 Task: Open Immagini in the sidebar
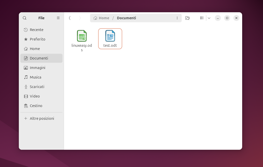(41, 68)
